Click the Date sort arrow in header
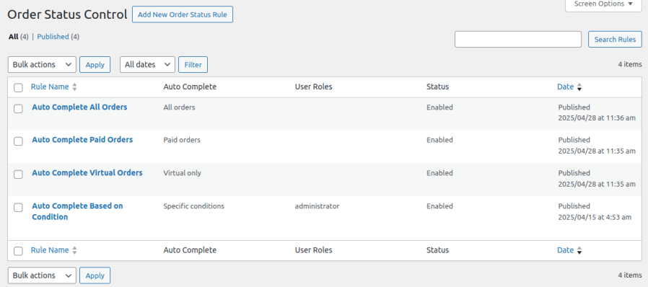The image size is (648, 287). click(579, 87)
